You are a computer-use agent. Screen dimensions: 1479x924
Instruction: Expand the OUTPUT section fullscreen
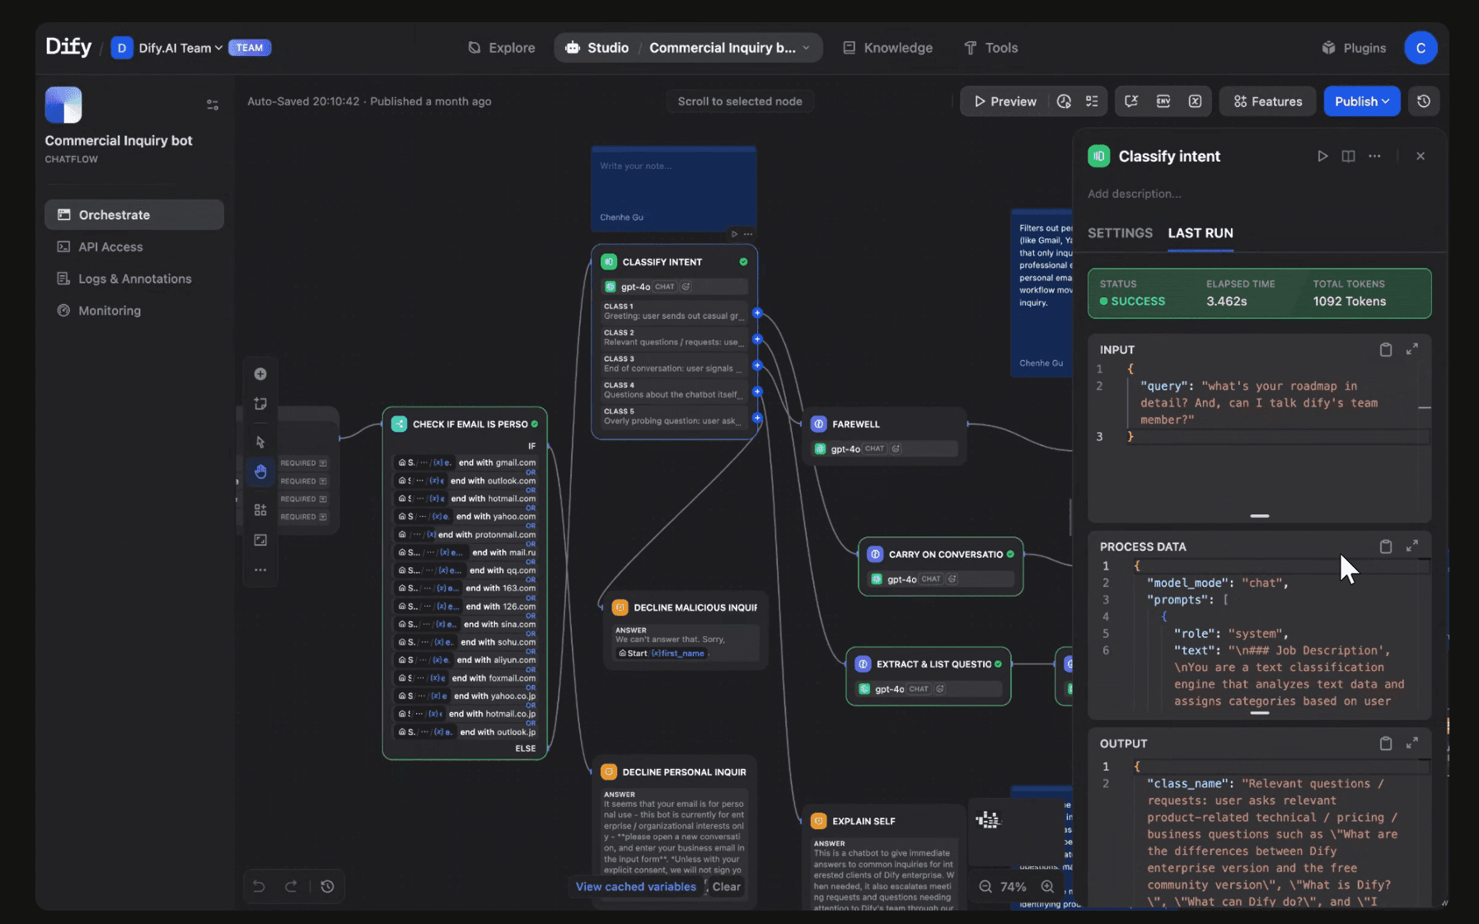click(1412, 743)
